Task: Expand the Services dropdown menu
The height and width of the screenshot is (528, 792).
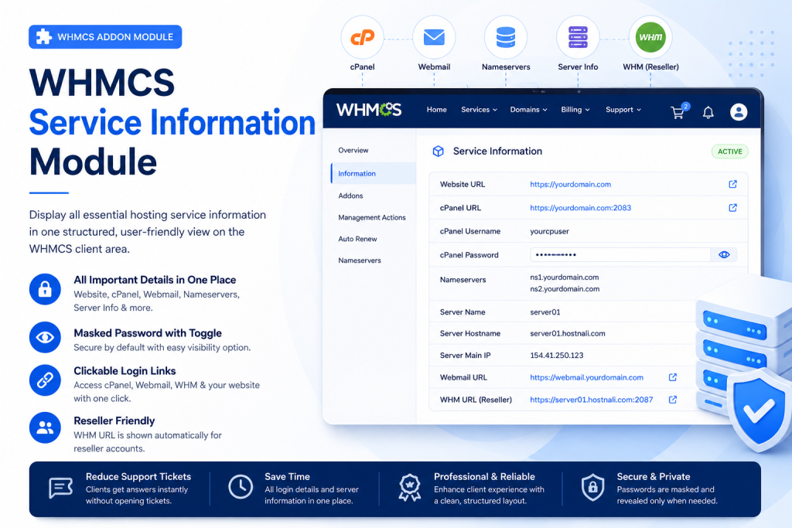Action: (479, 110)
